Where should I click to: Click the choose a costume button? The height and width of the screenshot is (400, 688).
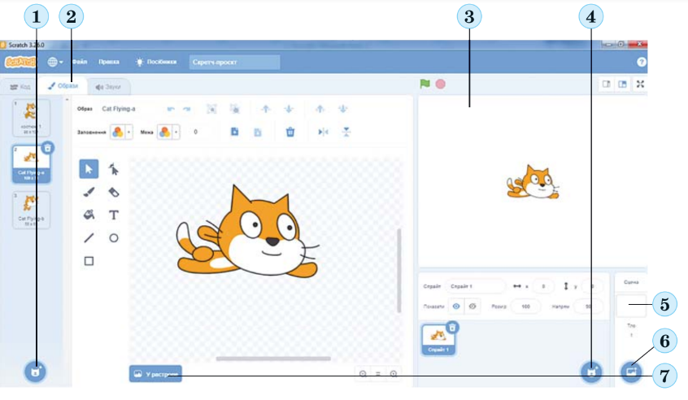[35, 372]
